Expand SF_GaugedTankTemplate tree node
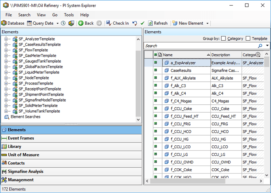Image resolution: width=271 pixels, height=193 pixels. pyautogui.click(x=6, y=61)
